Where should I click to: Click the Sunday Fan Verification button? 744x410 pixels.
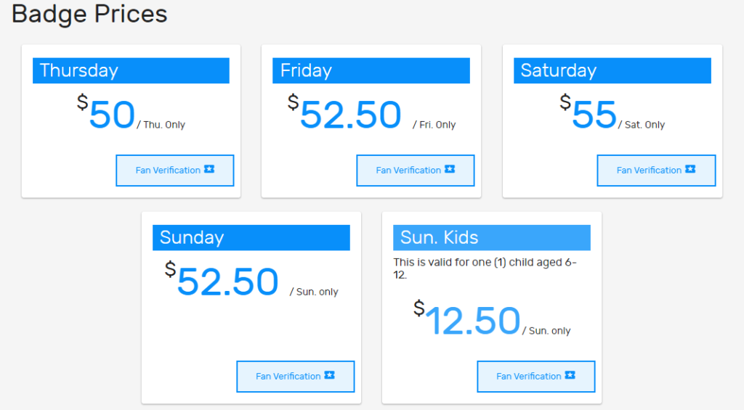click(x=295, y=377)
